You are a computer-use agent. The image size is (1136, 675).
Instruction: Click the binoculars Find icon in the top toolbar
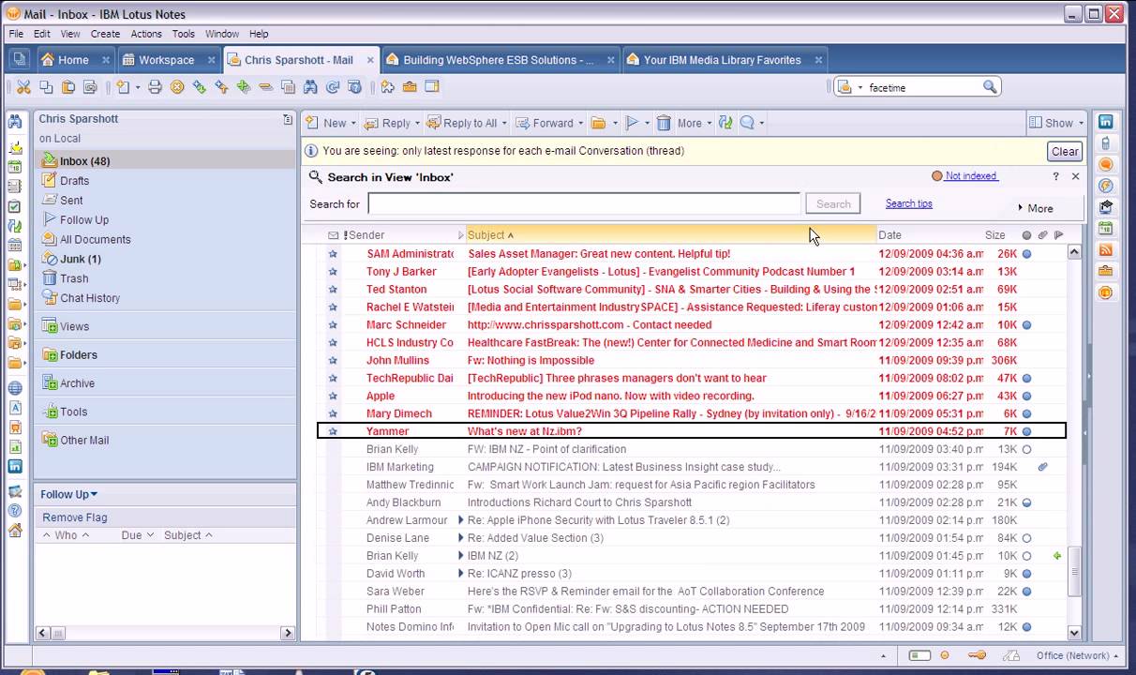[309, 87]
